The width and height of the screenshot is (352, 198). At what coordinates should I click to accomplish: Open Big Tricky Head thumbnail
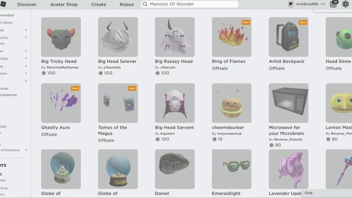(61, 37)
